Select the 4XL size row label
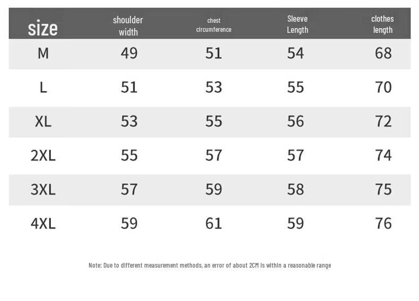 (x=43, y=223)
